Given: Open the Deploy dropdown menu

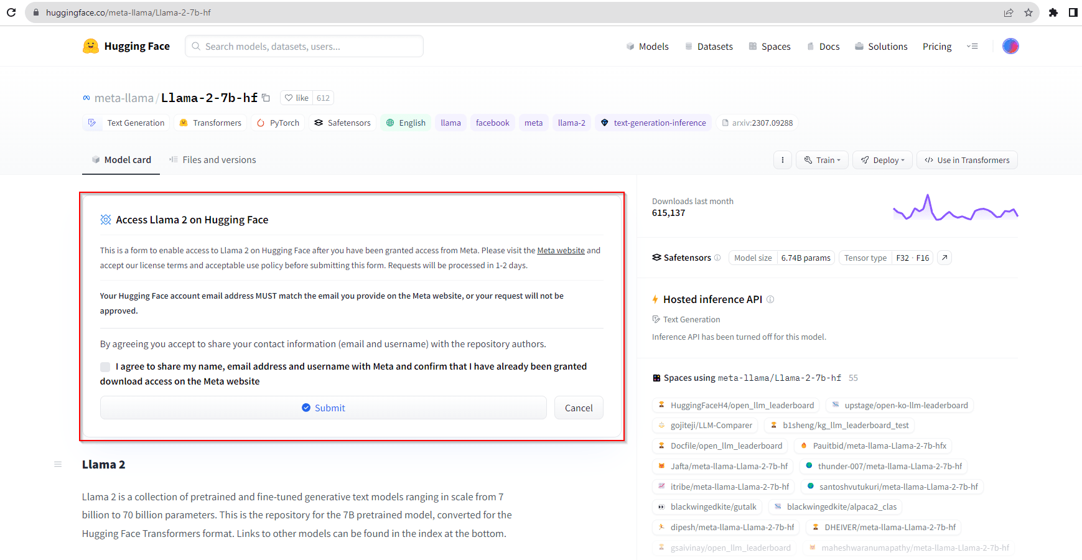Looking at the screenshot, I should pos(882,160).
